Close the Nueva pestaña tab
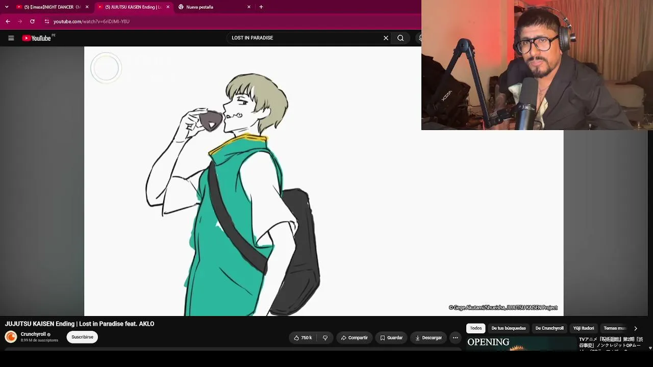The height and width of the screenshot is (367, 653). click(x=249, y=7)
